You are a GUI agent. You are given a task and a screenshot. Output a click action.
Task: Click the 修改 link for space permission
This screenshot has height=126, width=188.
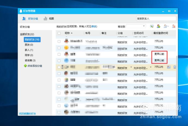pos(94,26)
